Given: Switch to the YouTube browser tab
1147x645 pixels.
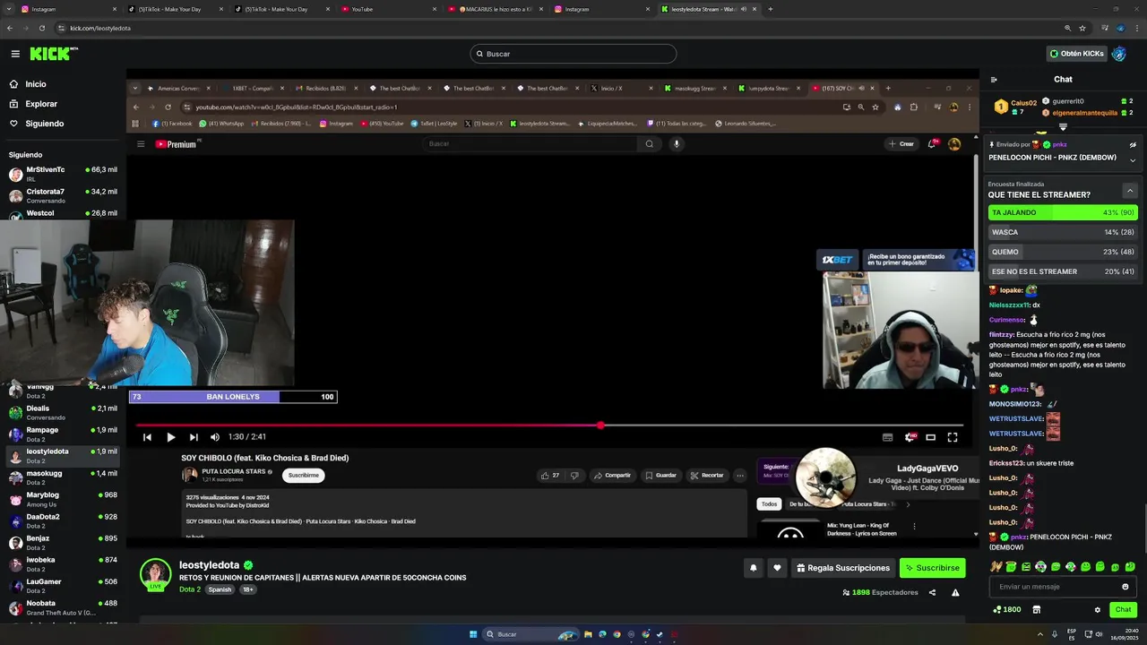Looking at the screenshot, I should [x=389, y=9].
